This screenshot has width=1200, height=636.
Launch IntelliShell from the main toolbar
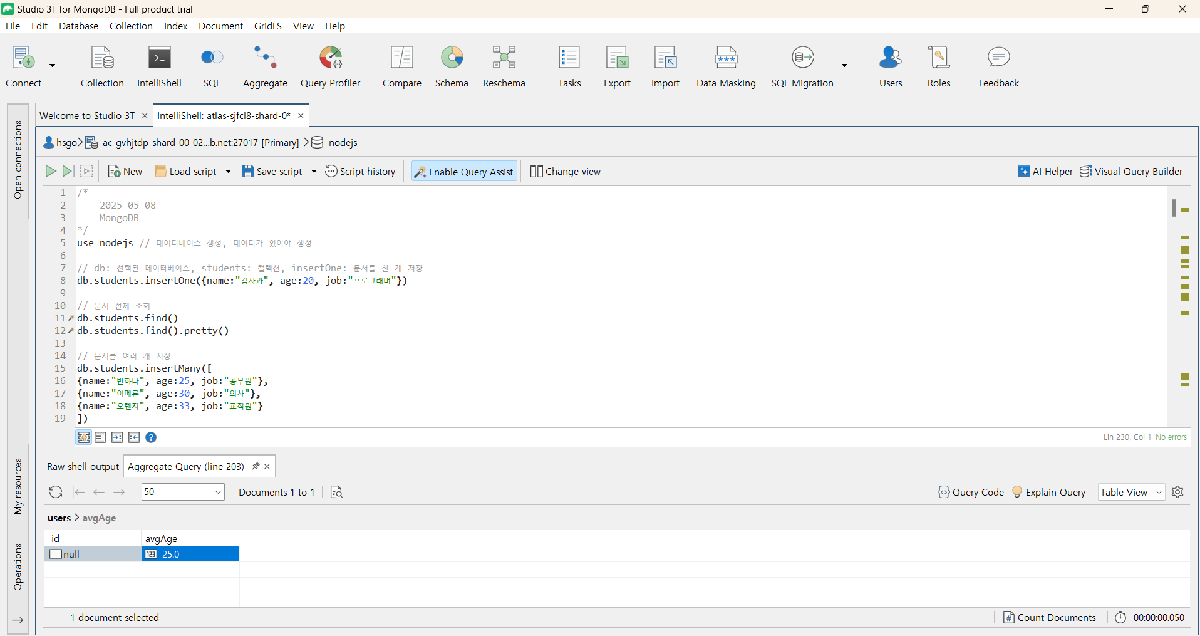click(x=159, y=66)
